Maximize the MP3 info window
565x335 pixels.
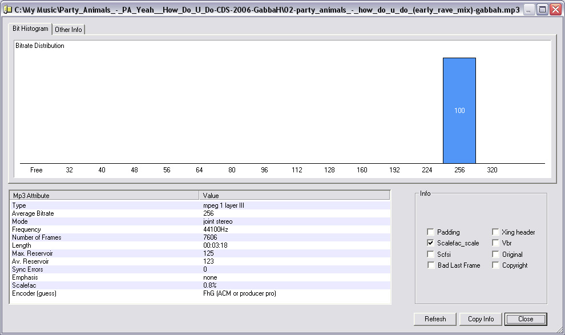click(x=542, y=10)
